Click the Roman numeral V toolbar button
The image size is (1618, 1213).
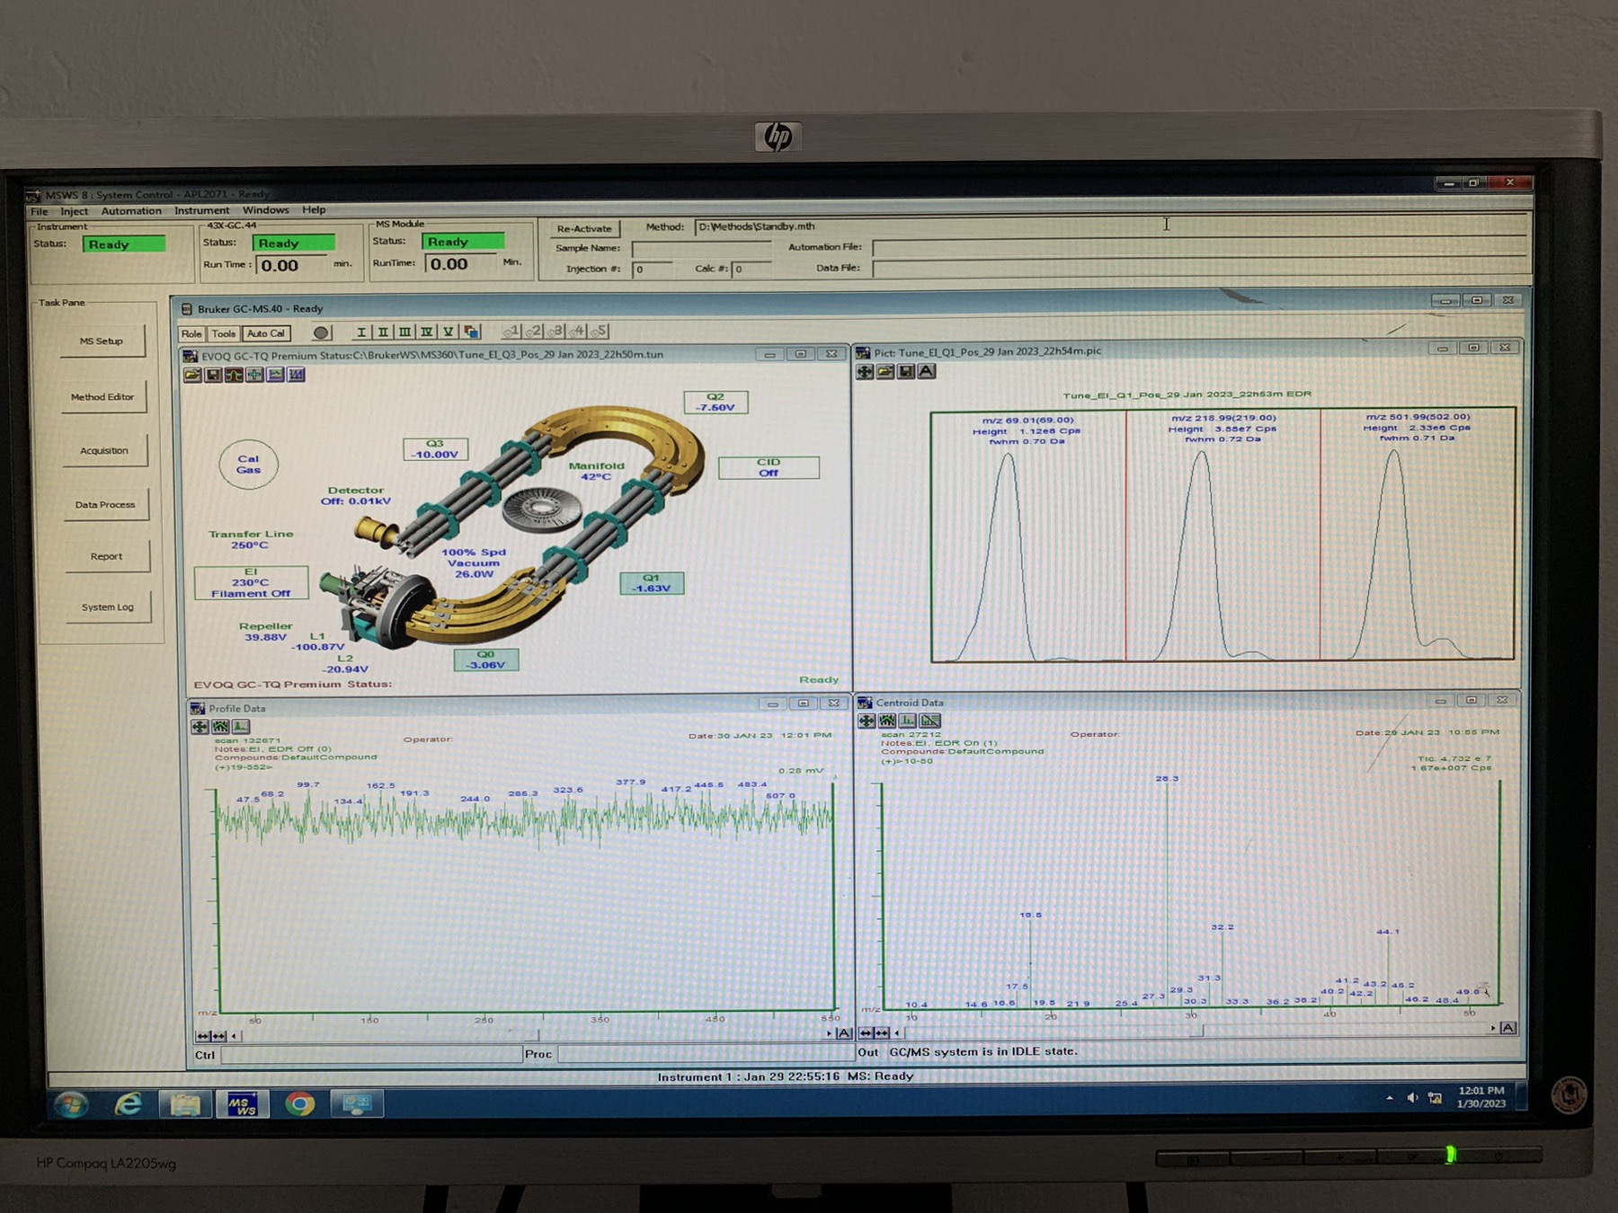tap(448, 332)
